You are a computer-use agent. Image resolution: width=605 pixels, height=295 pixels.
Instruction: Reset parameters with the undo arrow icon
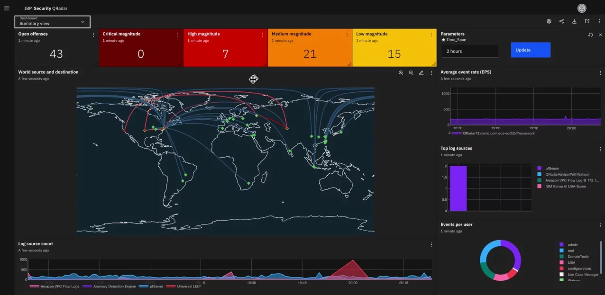click(x=590, y=35)
